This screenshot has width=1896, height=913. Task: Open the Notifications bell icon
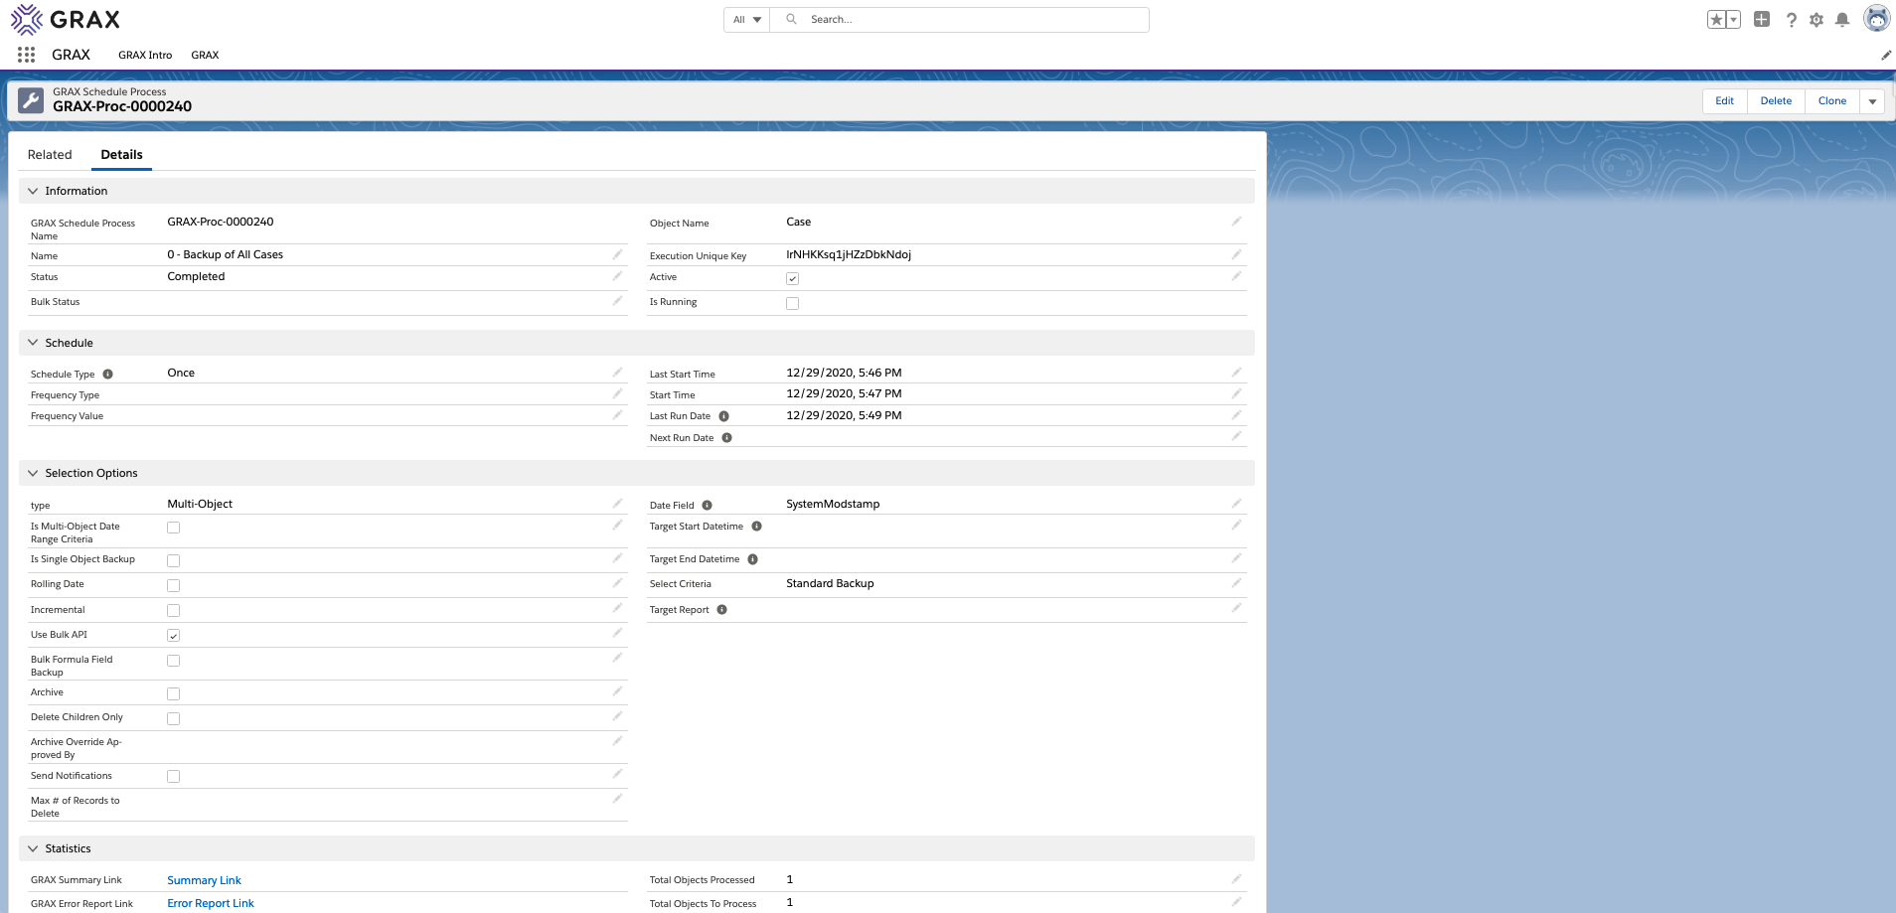1842,20
